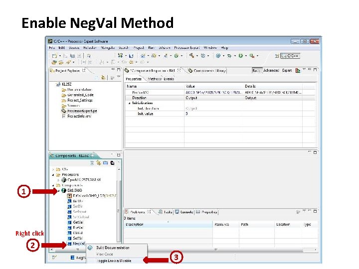
Task: Collapse the Components folder node
Action: tap(53, 185)
